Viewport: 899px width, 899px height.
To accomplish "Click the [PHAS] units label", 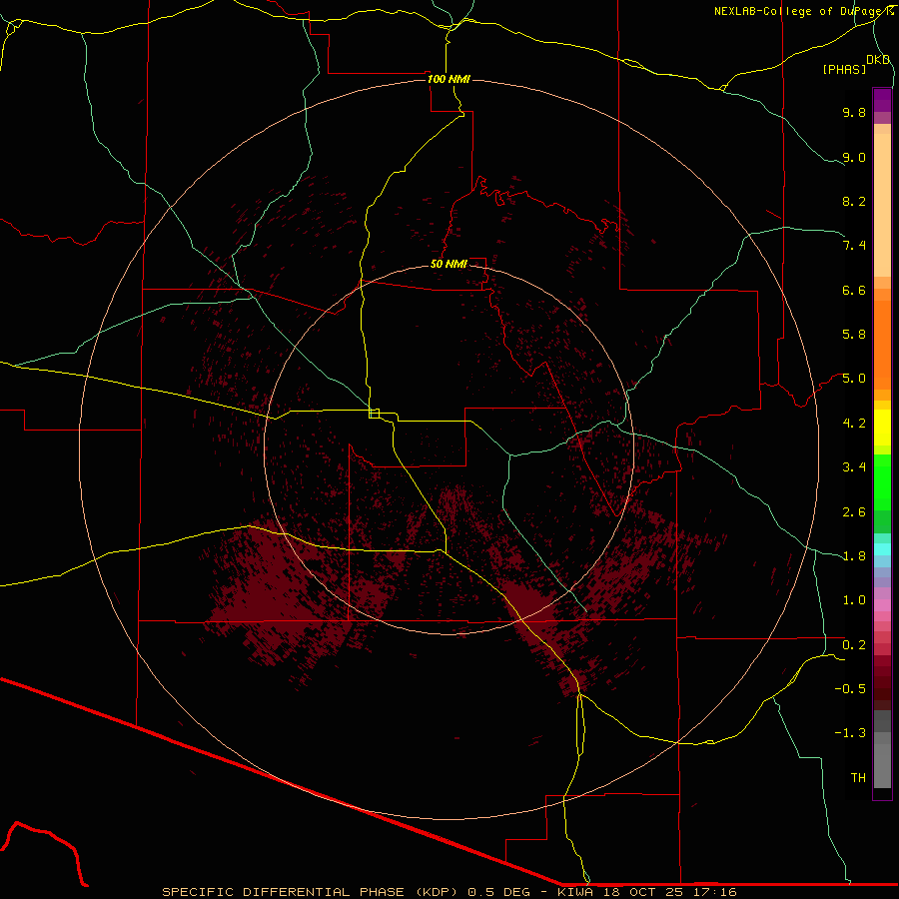I will (844, 69).
